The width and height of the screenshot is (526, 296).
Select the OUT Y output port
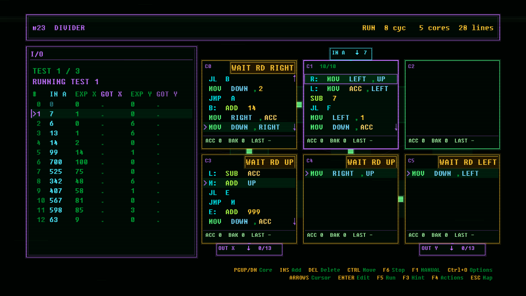pyautogui.click(x=452, y=249)
